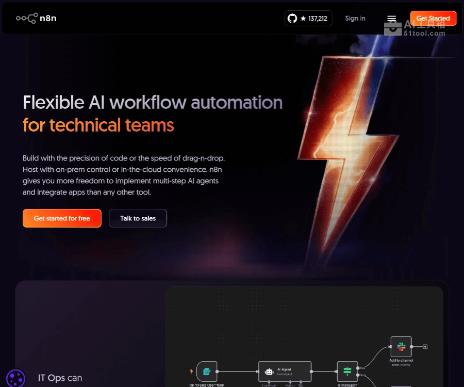This screenshot has height=387, width=464.
Task: Select the IT Ops can tab
Action: coord(60,378)
